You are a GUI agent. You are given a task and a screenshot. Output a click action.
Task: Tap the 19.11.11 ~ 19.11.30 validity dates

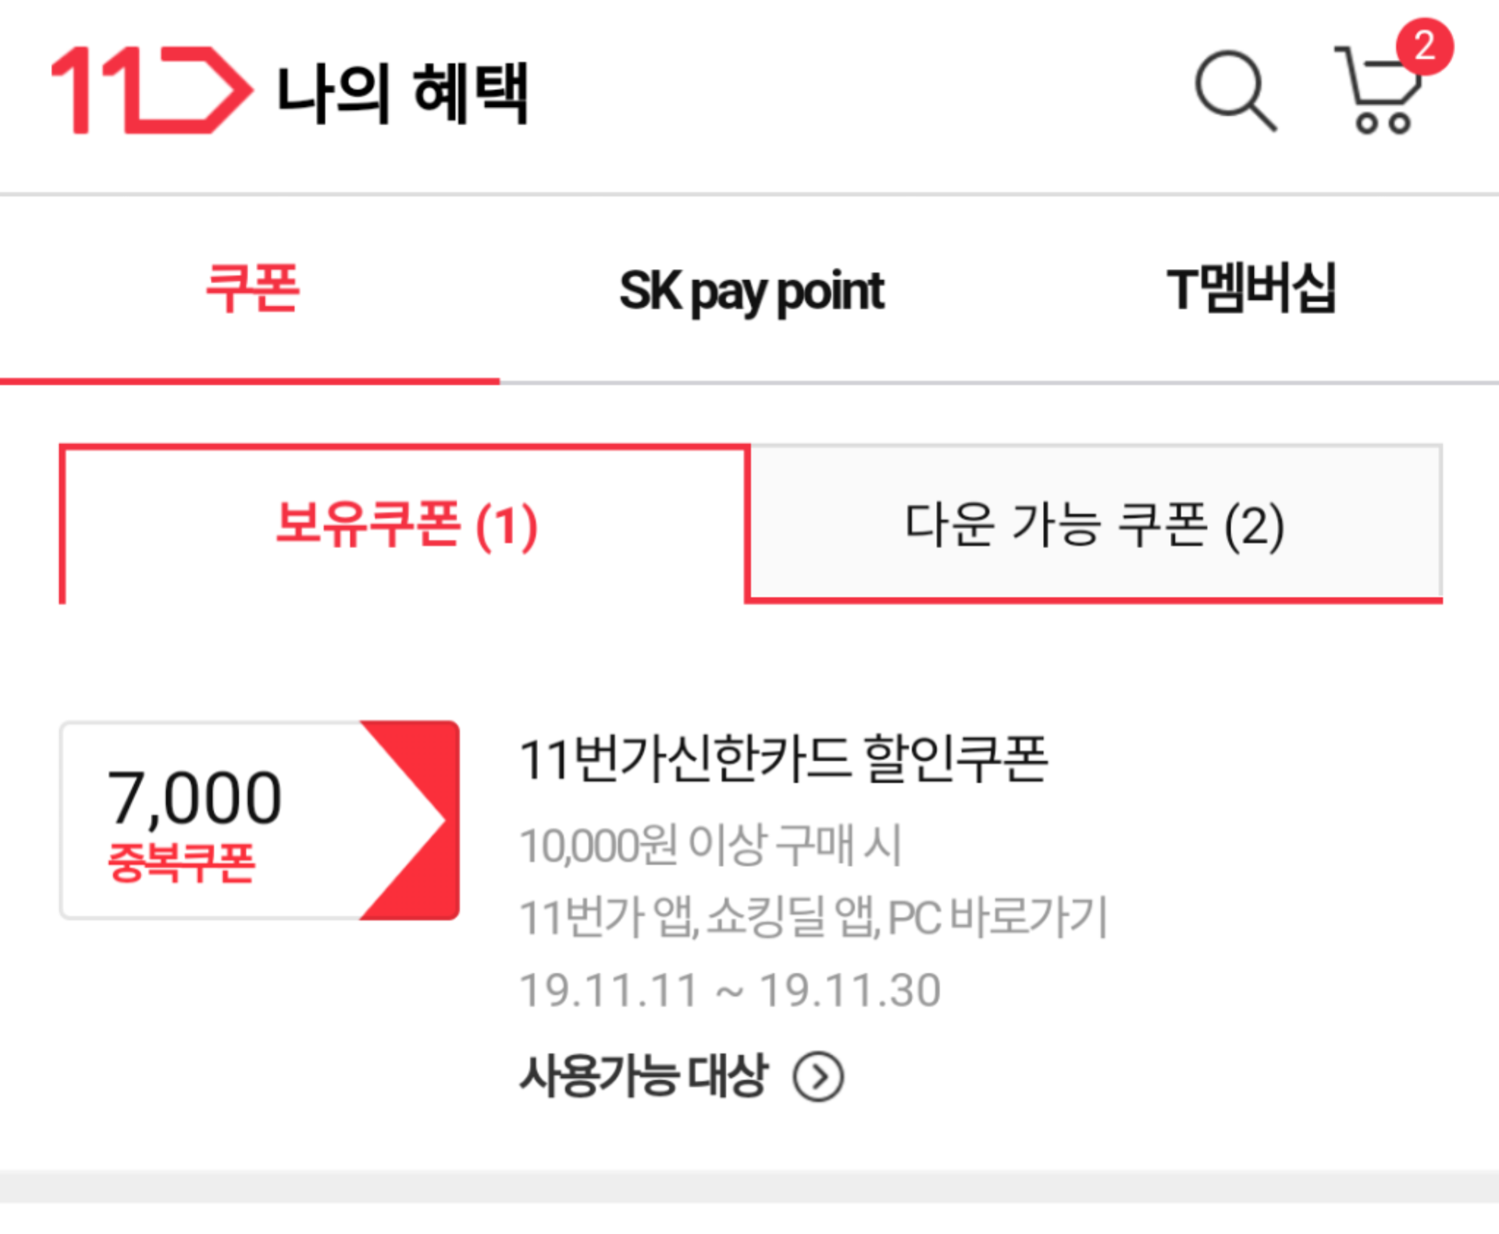[x=730, y=990]
